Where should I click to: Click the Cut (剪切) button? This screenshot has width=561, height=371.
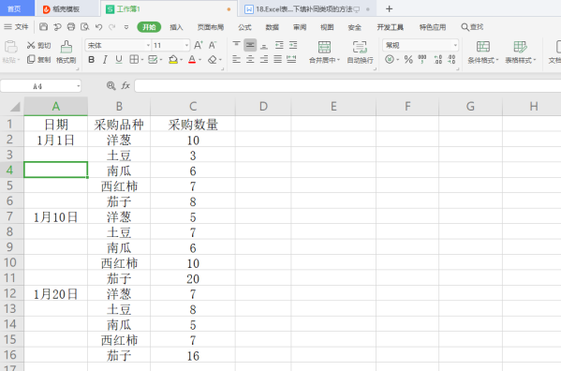(x=38, y=45)
